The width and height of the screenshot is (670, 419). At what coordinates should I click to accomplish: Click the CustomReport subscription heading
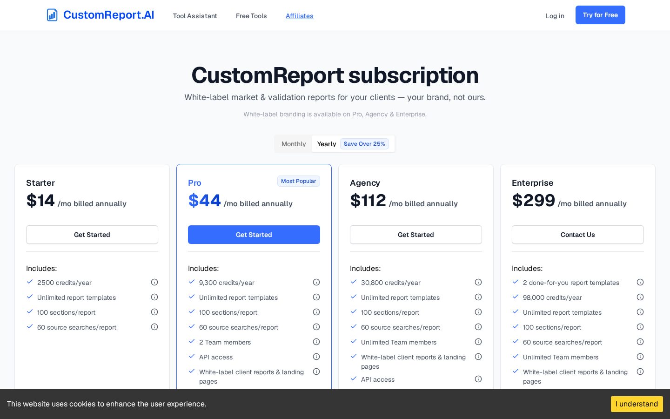point(335,75)
